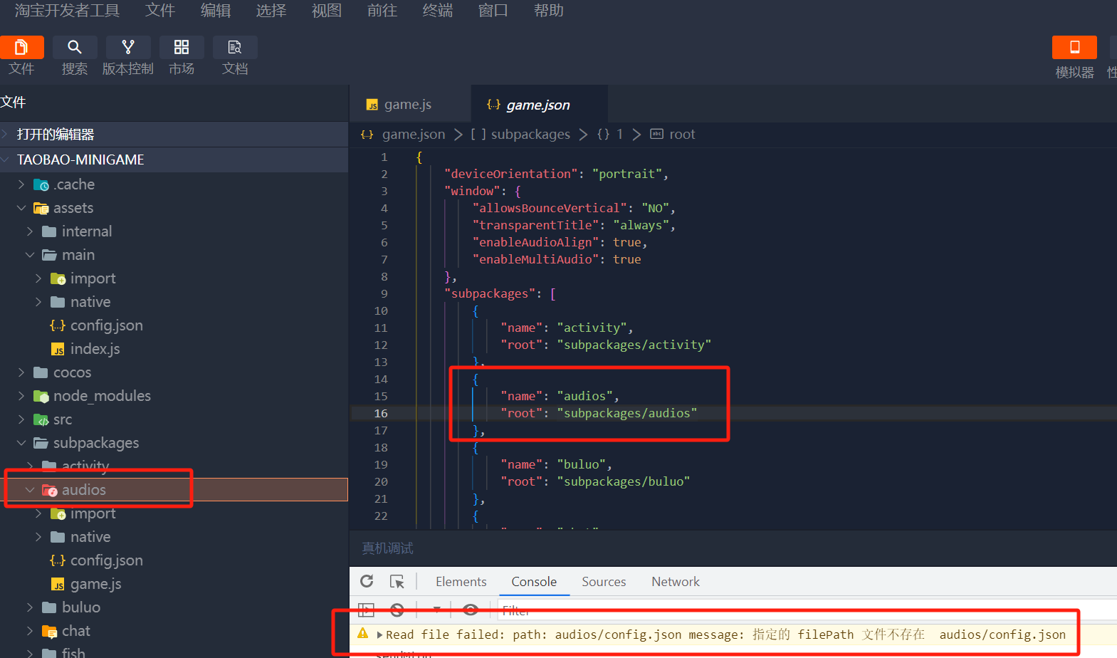Select the game.json editor tab

538,105
